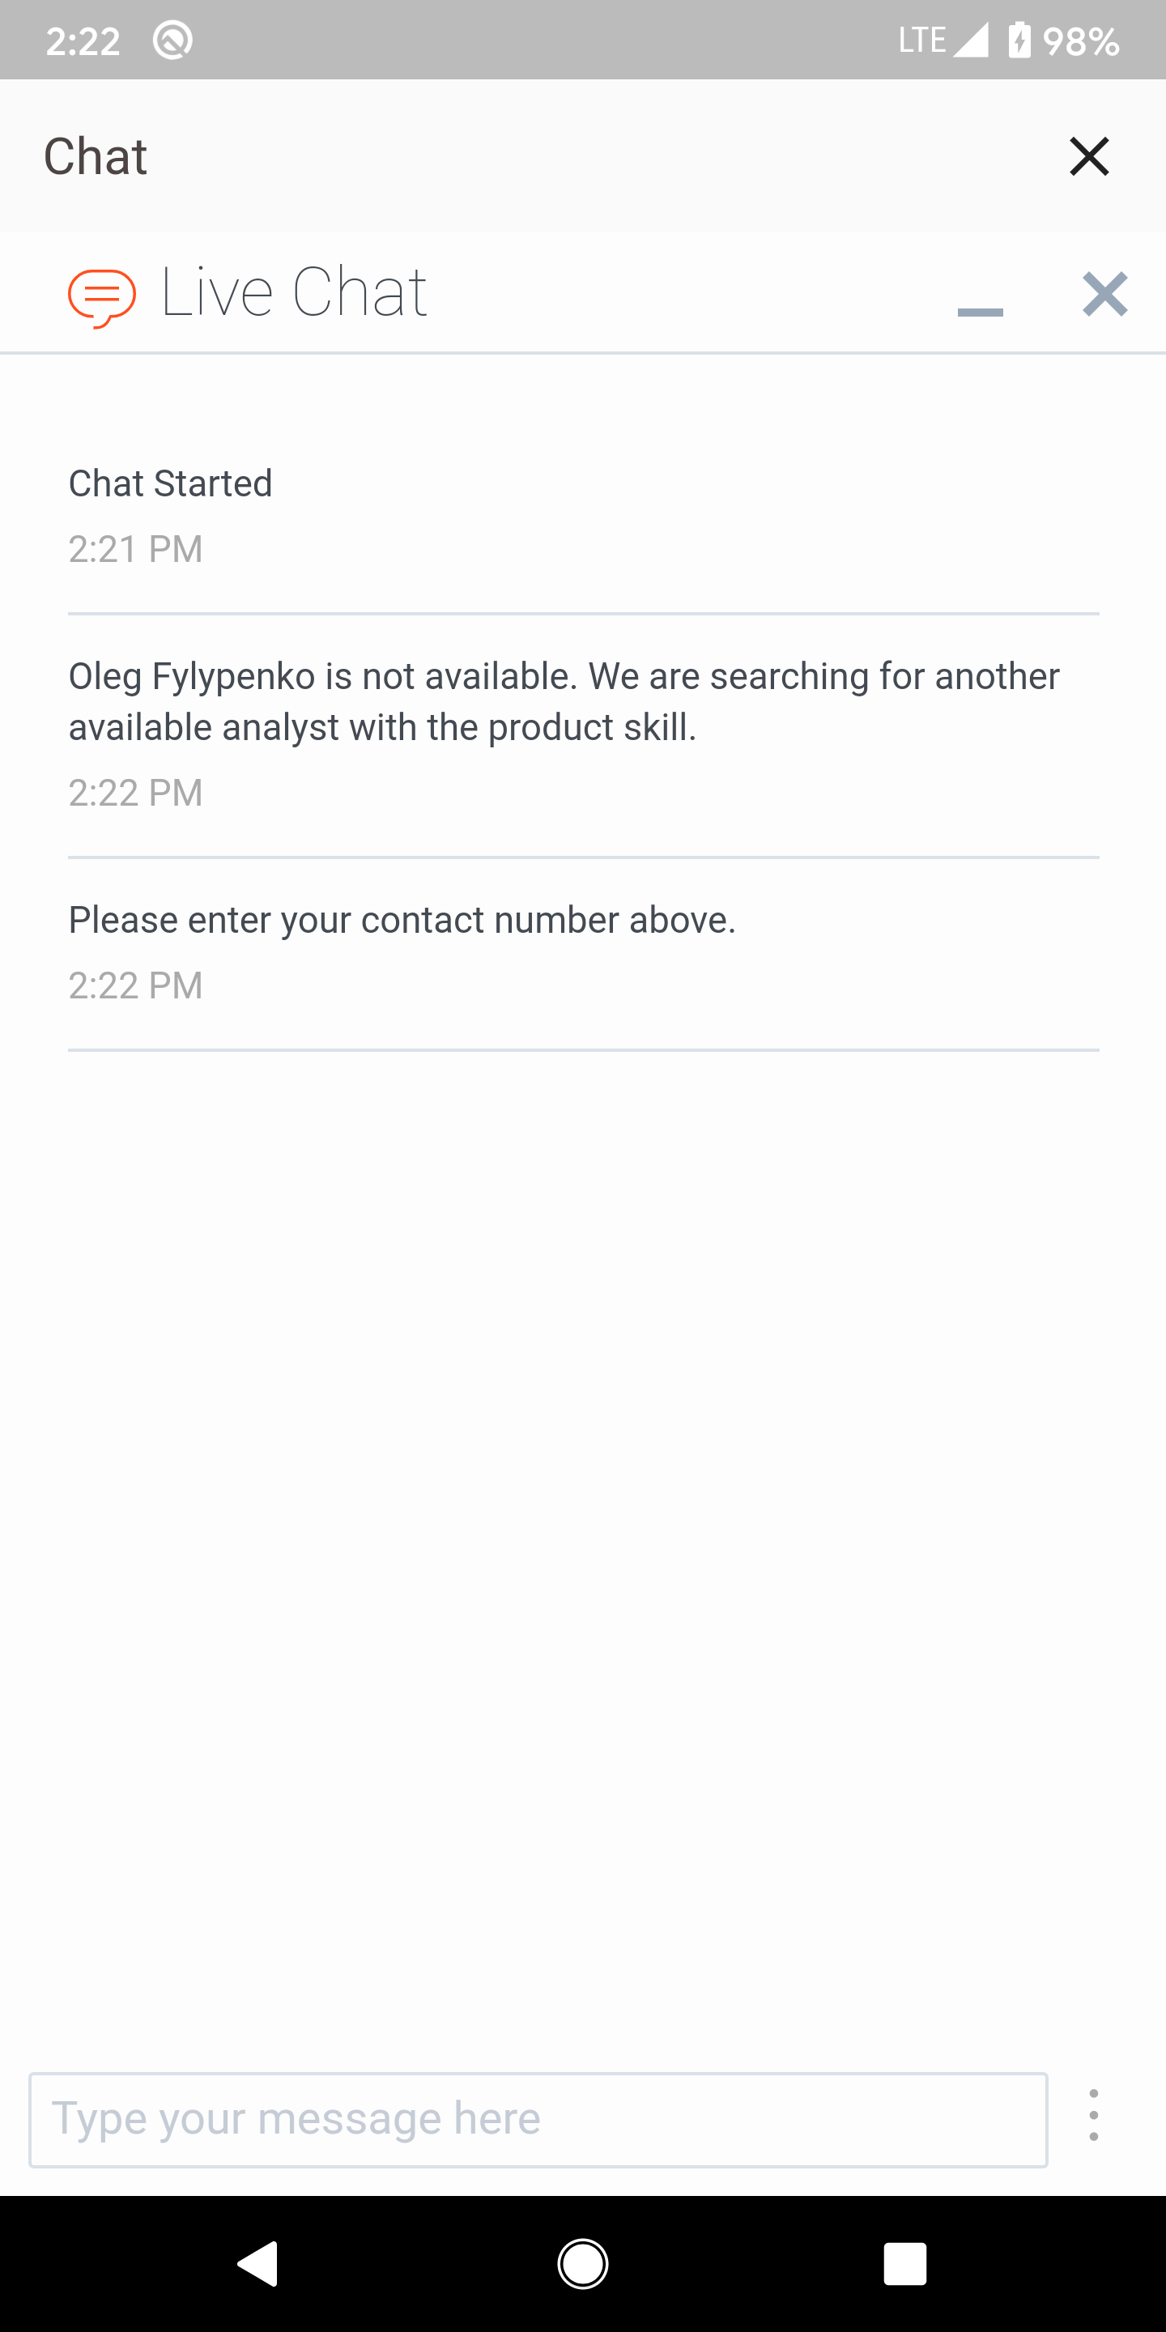
Task: Select the 'Chat Started' message
Action: tap(170, 483)
